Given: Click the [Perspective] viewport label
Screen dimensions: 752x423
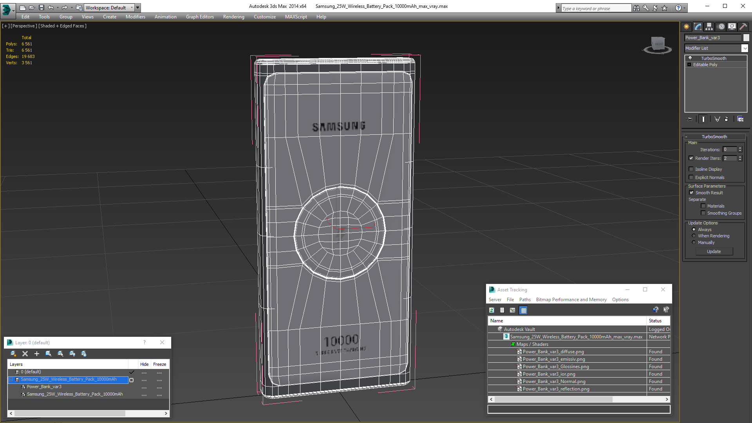Looking at the screenshot, I should (24, 26).
